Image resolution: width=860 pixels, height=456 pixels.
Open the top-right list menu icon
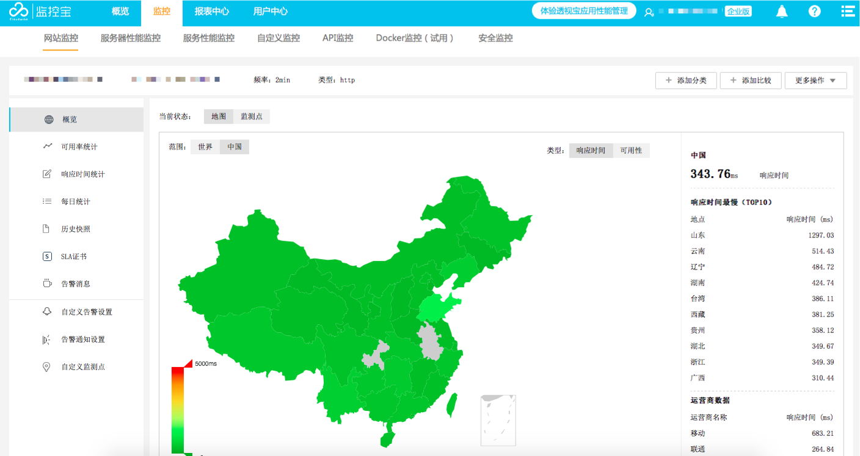click(x=847, y=12)
